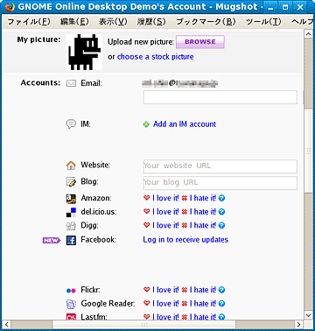The height and width of the screenshot is (331, 315).
Task: Click the Firefox icon in title bar
Action: 10,7
